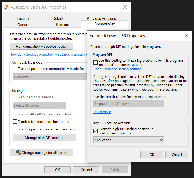Enable Run this program in compatibility mode

coord(15,69)
